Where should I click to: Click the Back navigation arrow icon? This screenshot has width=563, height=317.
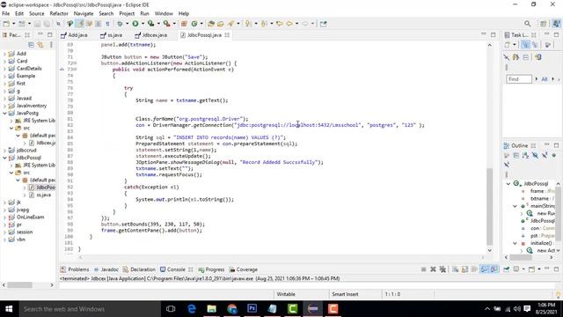point(289,24)
